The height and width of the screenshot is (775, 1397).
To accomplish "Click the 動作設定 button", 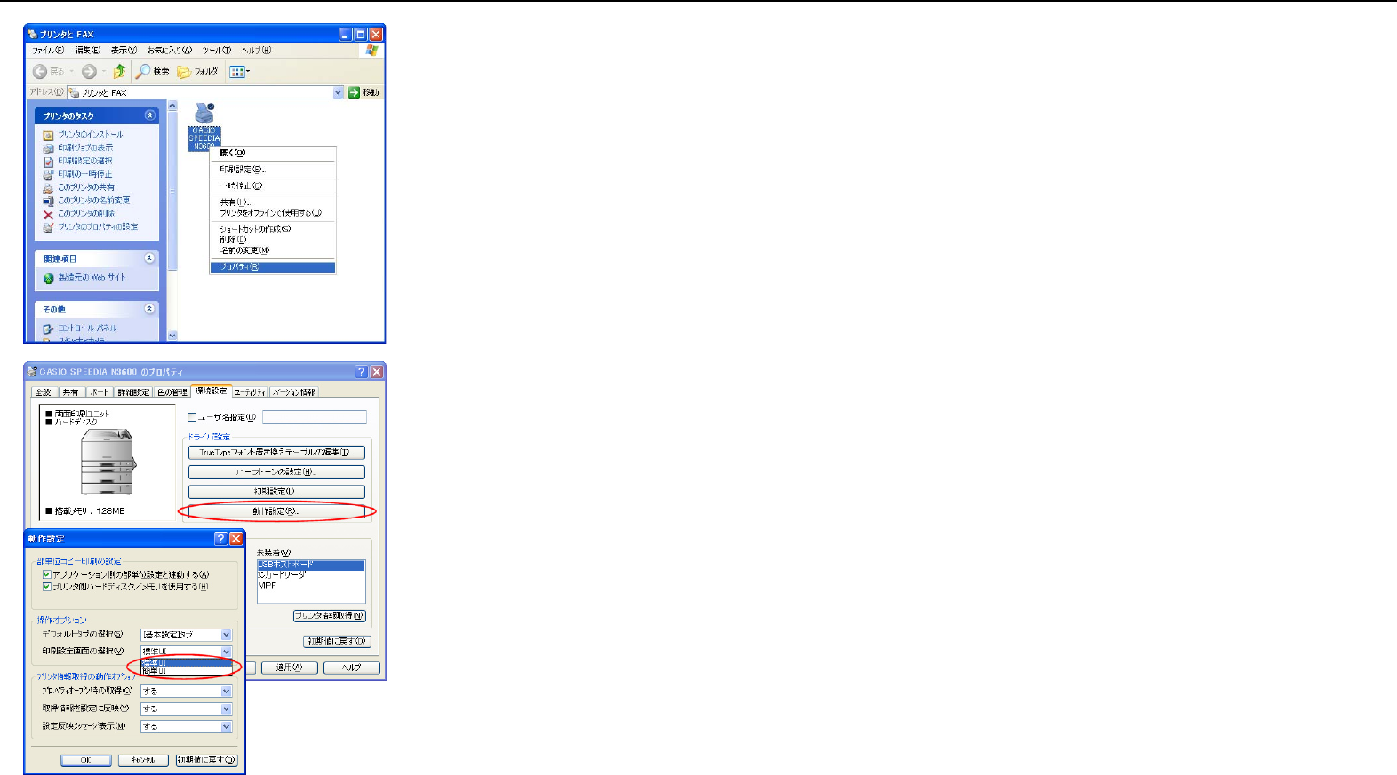I will [x=276, y=511].
